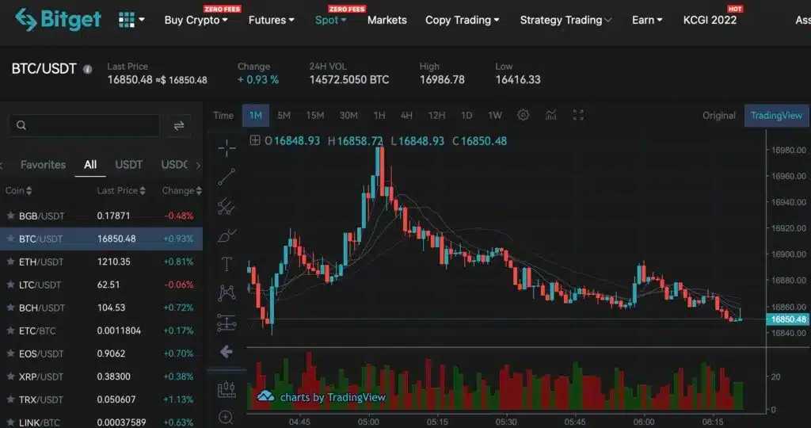Expand the Buy Crypto dropdown menu
The width and height of the screenshot is (811, 428).
[196, 20]
